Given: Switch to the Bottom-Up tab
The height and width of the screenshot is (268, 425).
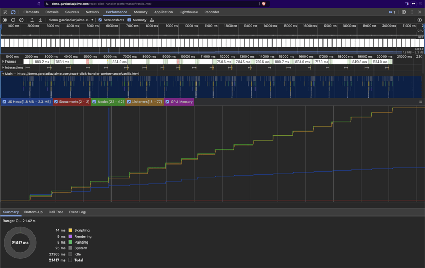Looking at the screenshot, I should coord(33,212).
